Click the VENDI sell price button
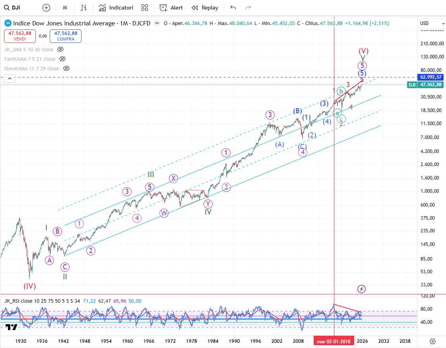Viewport: 446px width, 348px height. [x=16, y=36]
